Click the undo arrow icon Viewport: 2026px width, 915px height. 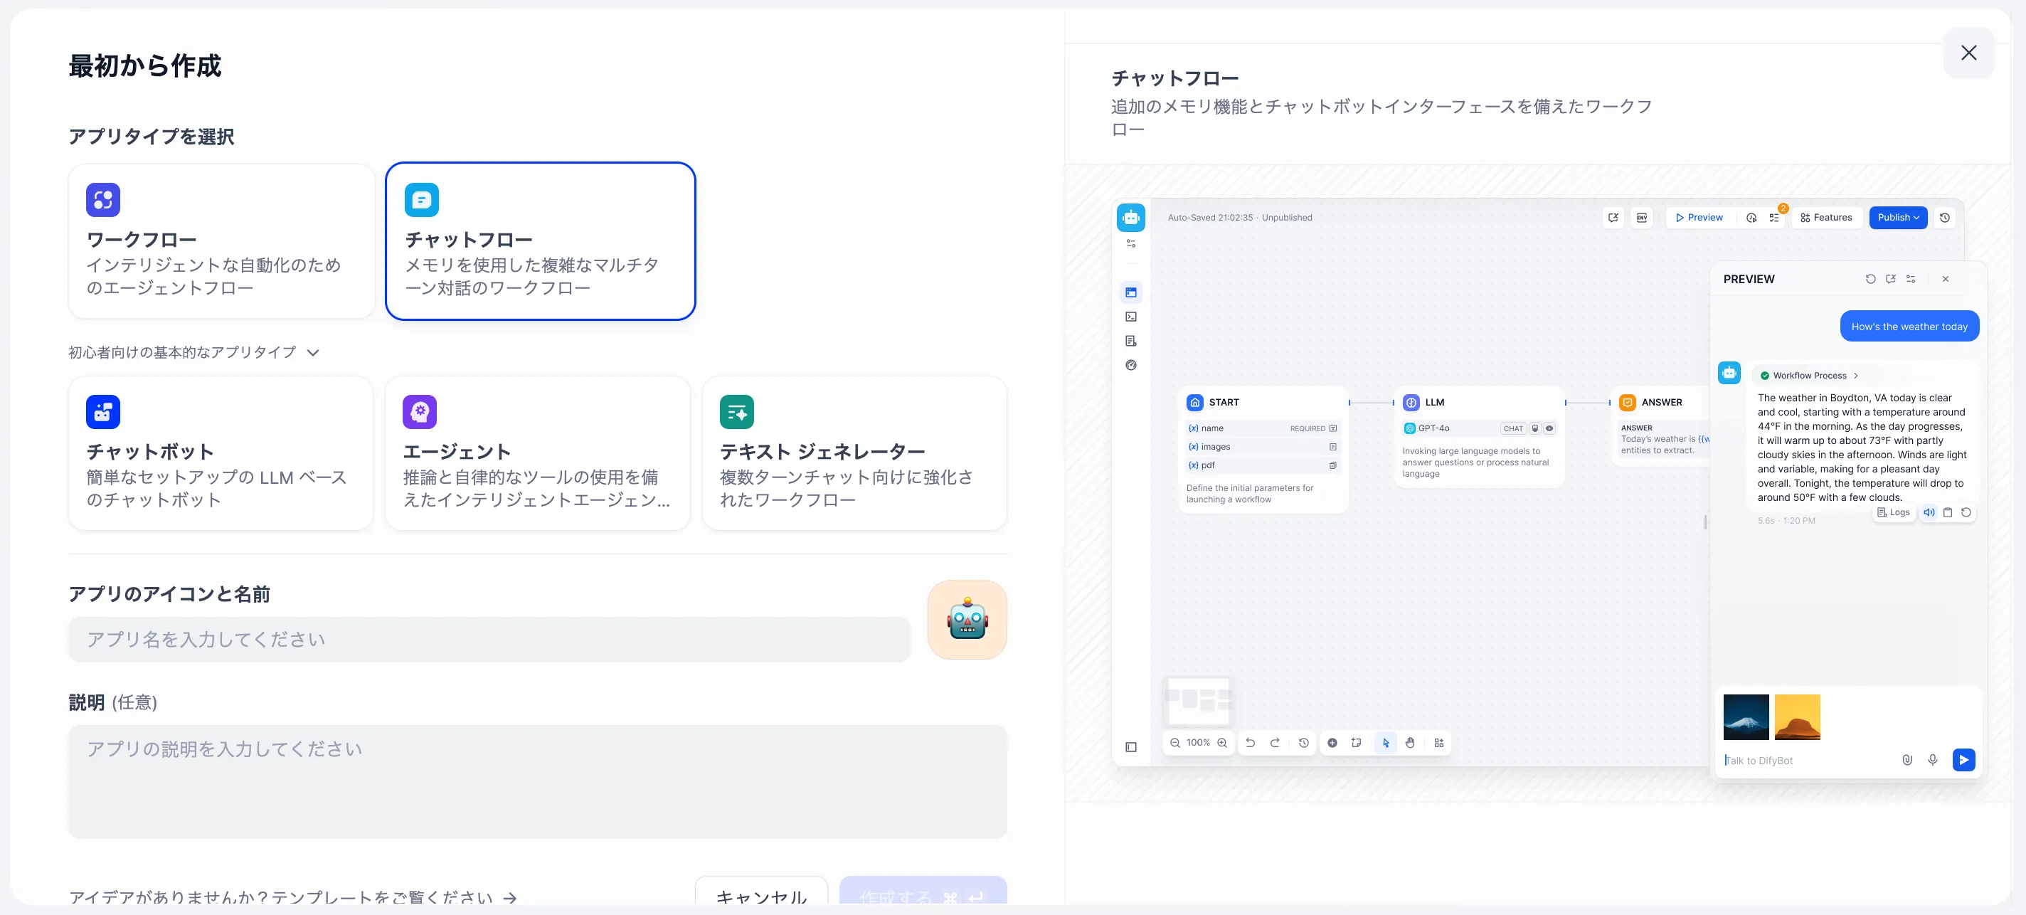(1250, 742)
